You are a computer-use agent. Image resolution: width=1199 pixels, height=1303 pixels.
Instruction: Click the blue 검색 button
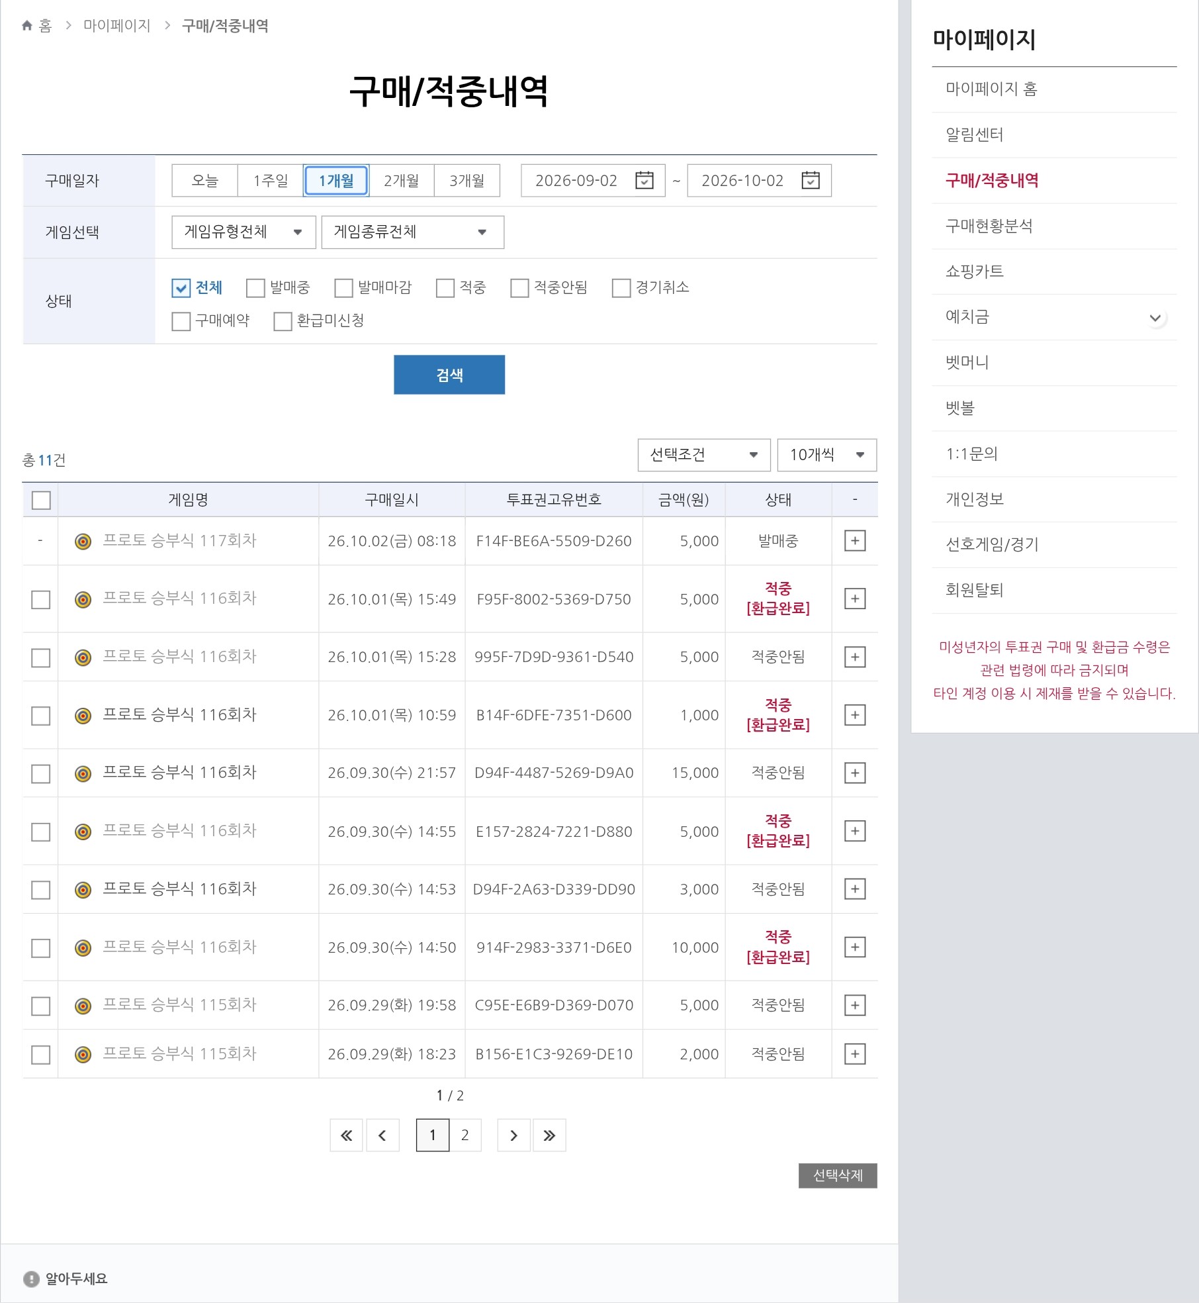[x=449, y=375]
